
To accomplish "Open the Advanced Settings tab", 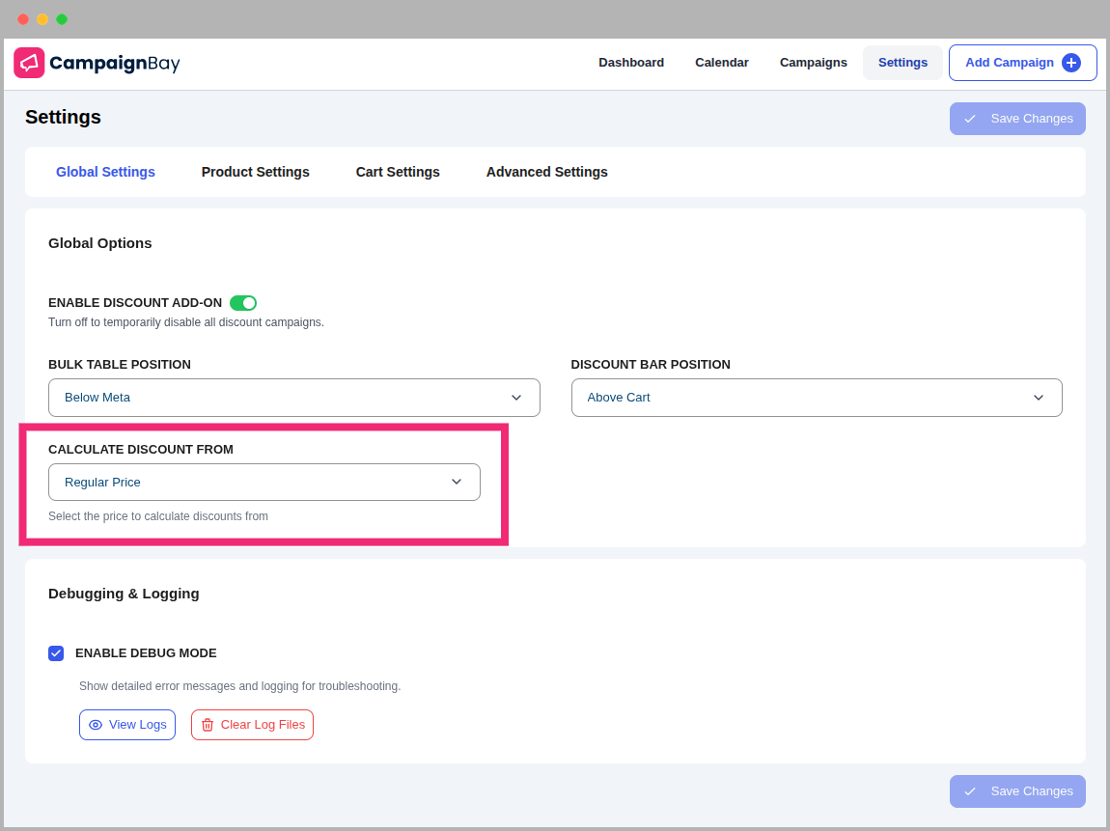I will click(546, 172).
